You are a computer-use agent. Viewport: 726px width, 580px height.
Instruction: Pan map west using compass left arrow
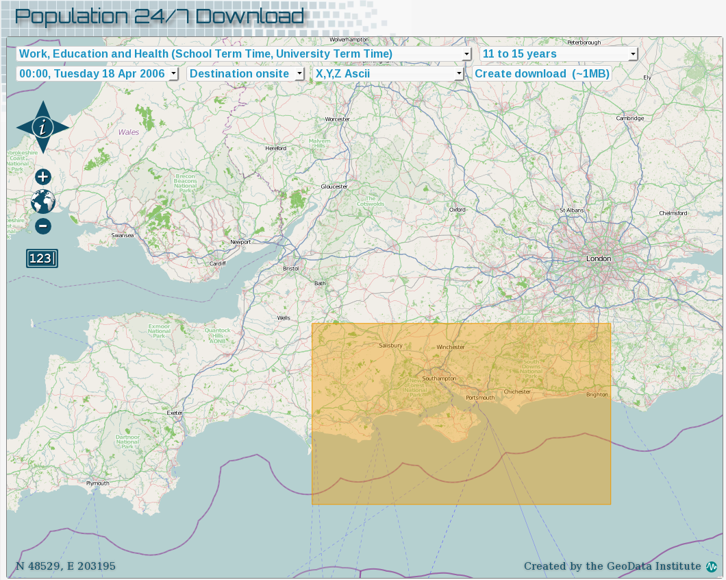pos(24,127)
